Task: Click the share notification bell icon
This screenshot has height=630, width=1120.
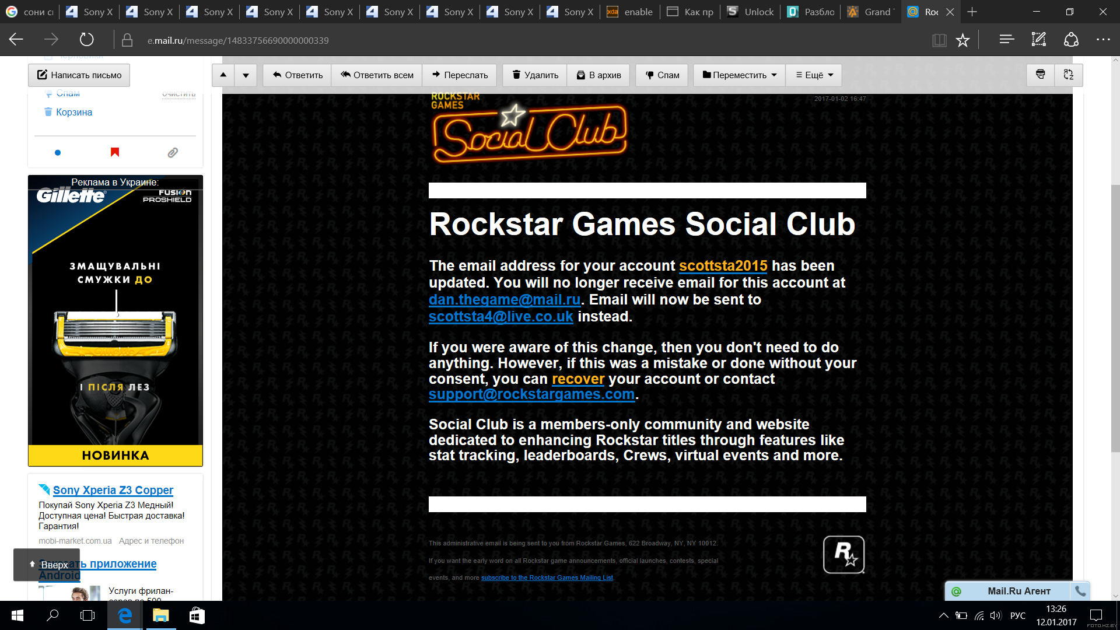Action: 1071,40
